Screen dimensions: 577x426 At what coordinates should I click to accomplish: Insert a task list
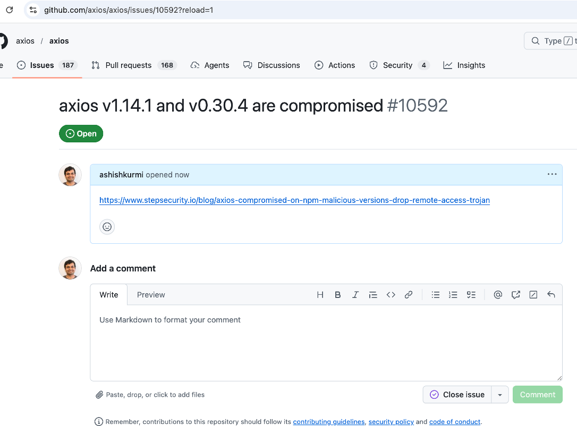click(x=471, y=295)
